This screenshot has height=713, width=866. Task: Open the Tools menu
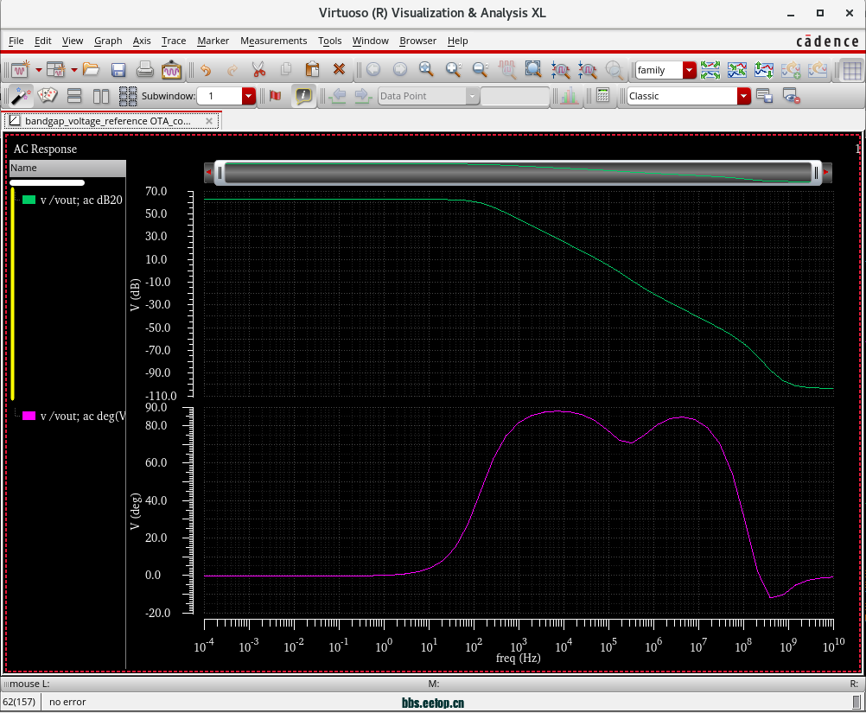[x=330, y=41]
